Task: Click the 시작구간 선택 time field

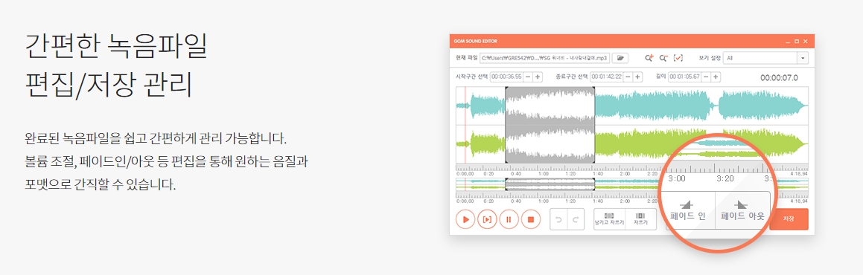Action: coord(506,77)
